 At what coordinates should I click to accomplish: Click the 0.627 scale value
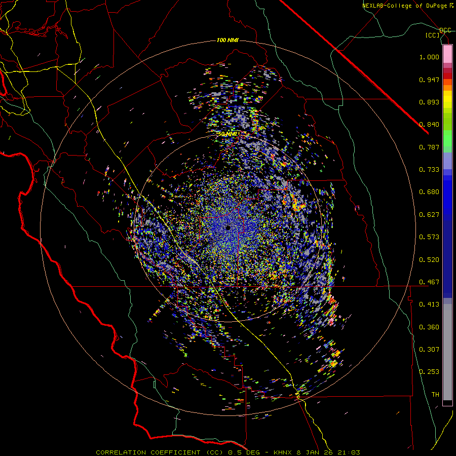(x=429, y=215)
